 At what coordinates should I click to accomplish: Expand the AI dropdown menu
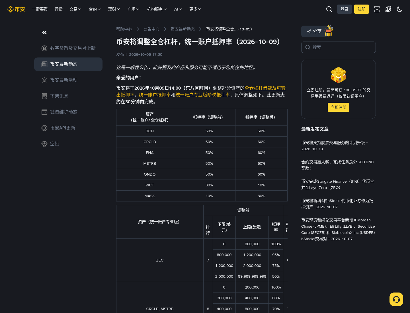[178, 9]
